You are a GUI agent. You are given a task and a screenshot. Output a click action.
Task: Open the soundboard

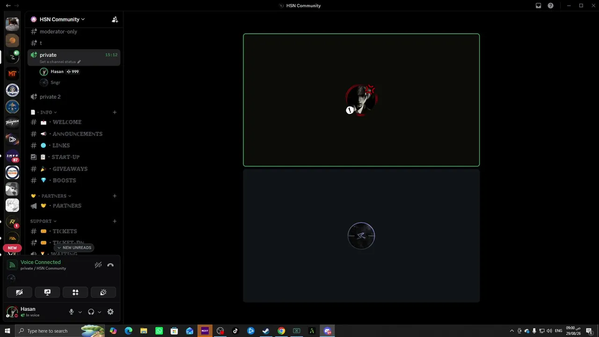point(103,292)
